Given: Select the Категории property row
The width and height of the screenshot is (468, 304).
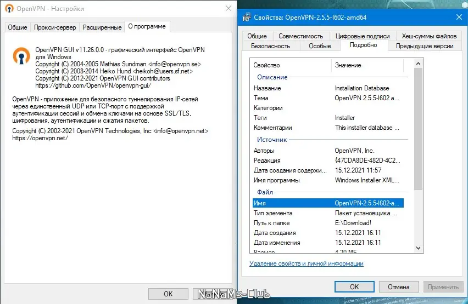Looking at the screenshot, I should point(328,108).
